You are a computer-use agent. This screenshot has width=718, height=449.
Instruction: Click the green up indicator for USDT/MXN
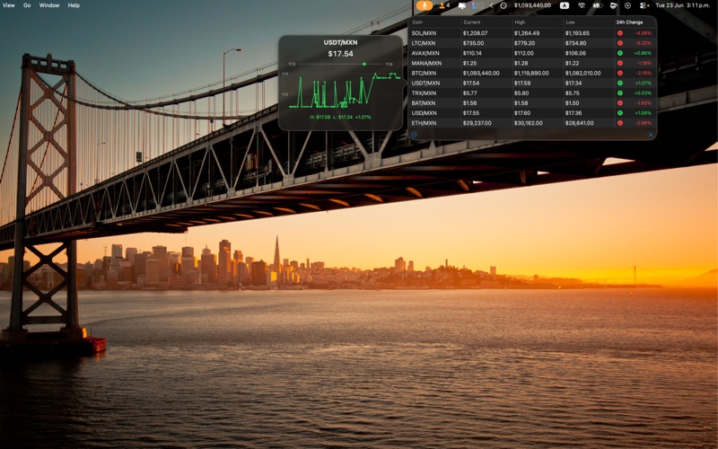(620, 83)
